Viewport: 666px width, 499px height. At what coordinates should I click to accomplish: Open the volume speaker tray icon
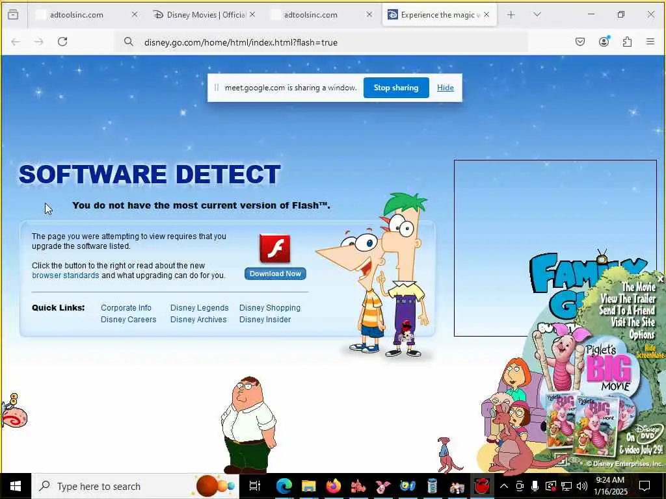582,486
